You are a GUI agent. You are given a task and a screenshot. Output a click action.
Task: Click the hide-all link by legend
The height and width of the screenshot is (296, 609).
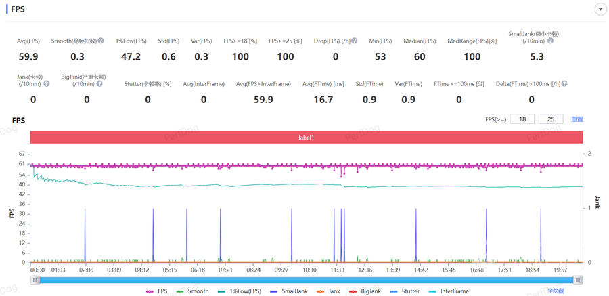[x=556, y=291]
